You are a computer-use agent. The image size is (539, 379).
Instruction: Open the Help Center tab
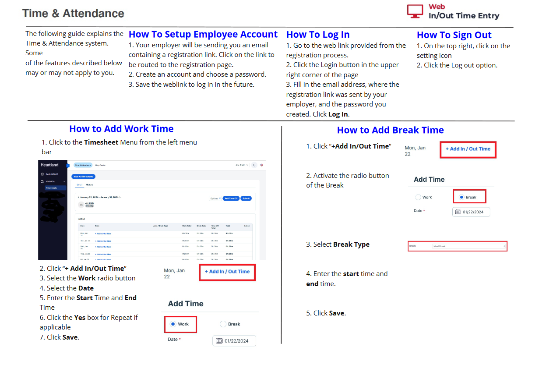(x=100, y=165)
